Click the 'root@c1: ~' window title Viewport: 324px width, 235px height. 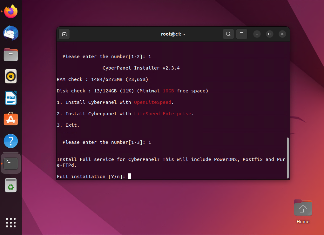pyautogui.click(x=173, y=34)
